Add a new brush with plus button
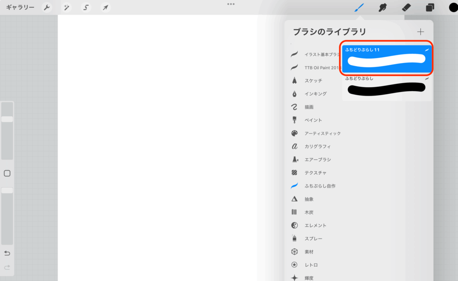Viewport: 458px width, 281px height. tap(420, 32)
